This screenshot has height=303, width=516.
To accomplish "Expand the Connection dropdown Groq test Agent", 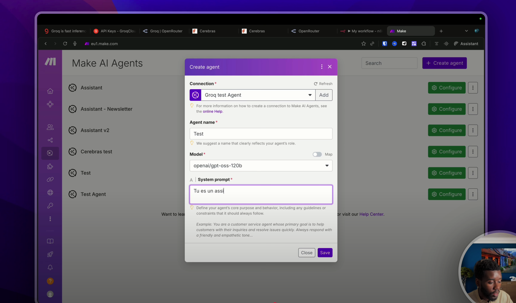I will pos(258,95).
